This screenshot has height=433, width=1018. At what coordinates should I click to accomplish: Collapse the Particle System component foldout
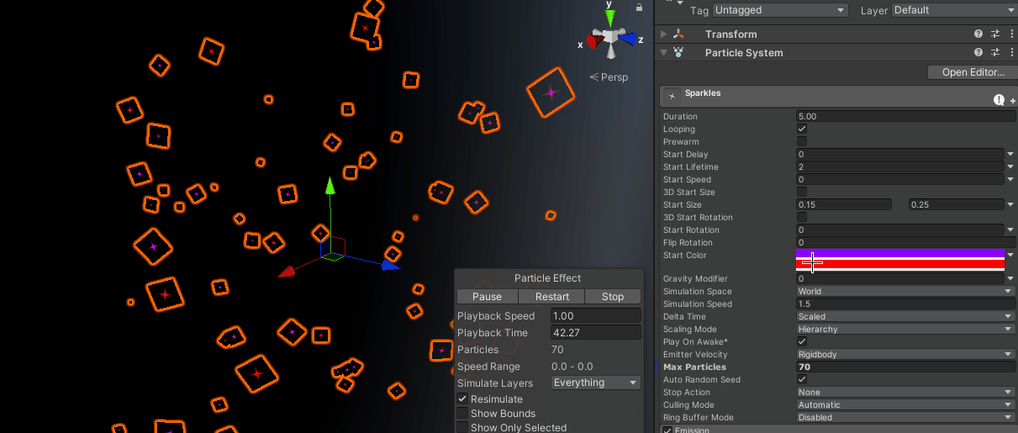pos(664,53)
